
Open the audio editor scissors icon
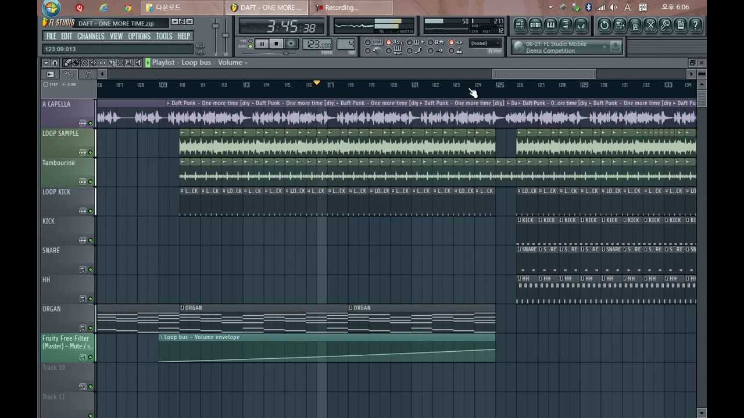(x=650, y=25)
